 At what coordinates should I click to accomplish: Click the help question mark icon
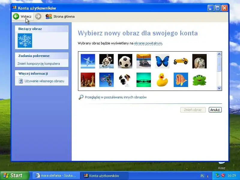(21, 81)
